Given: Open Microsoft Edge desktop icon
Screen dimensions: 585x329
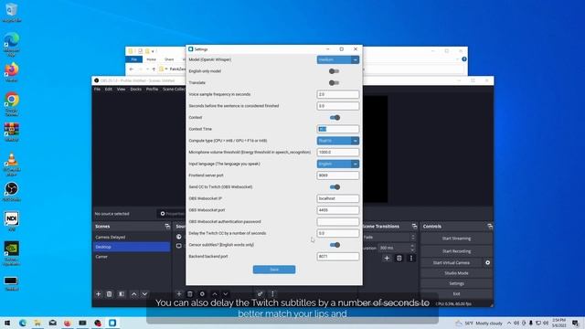Looking at the screenshot, I should click(x=11, y=44).
